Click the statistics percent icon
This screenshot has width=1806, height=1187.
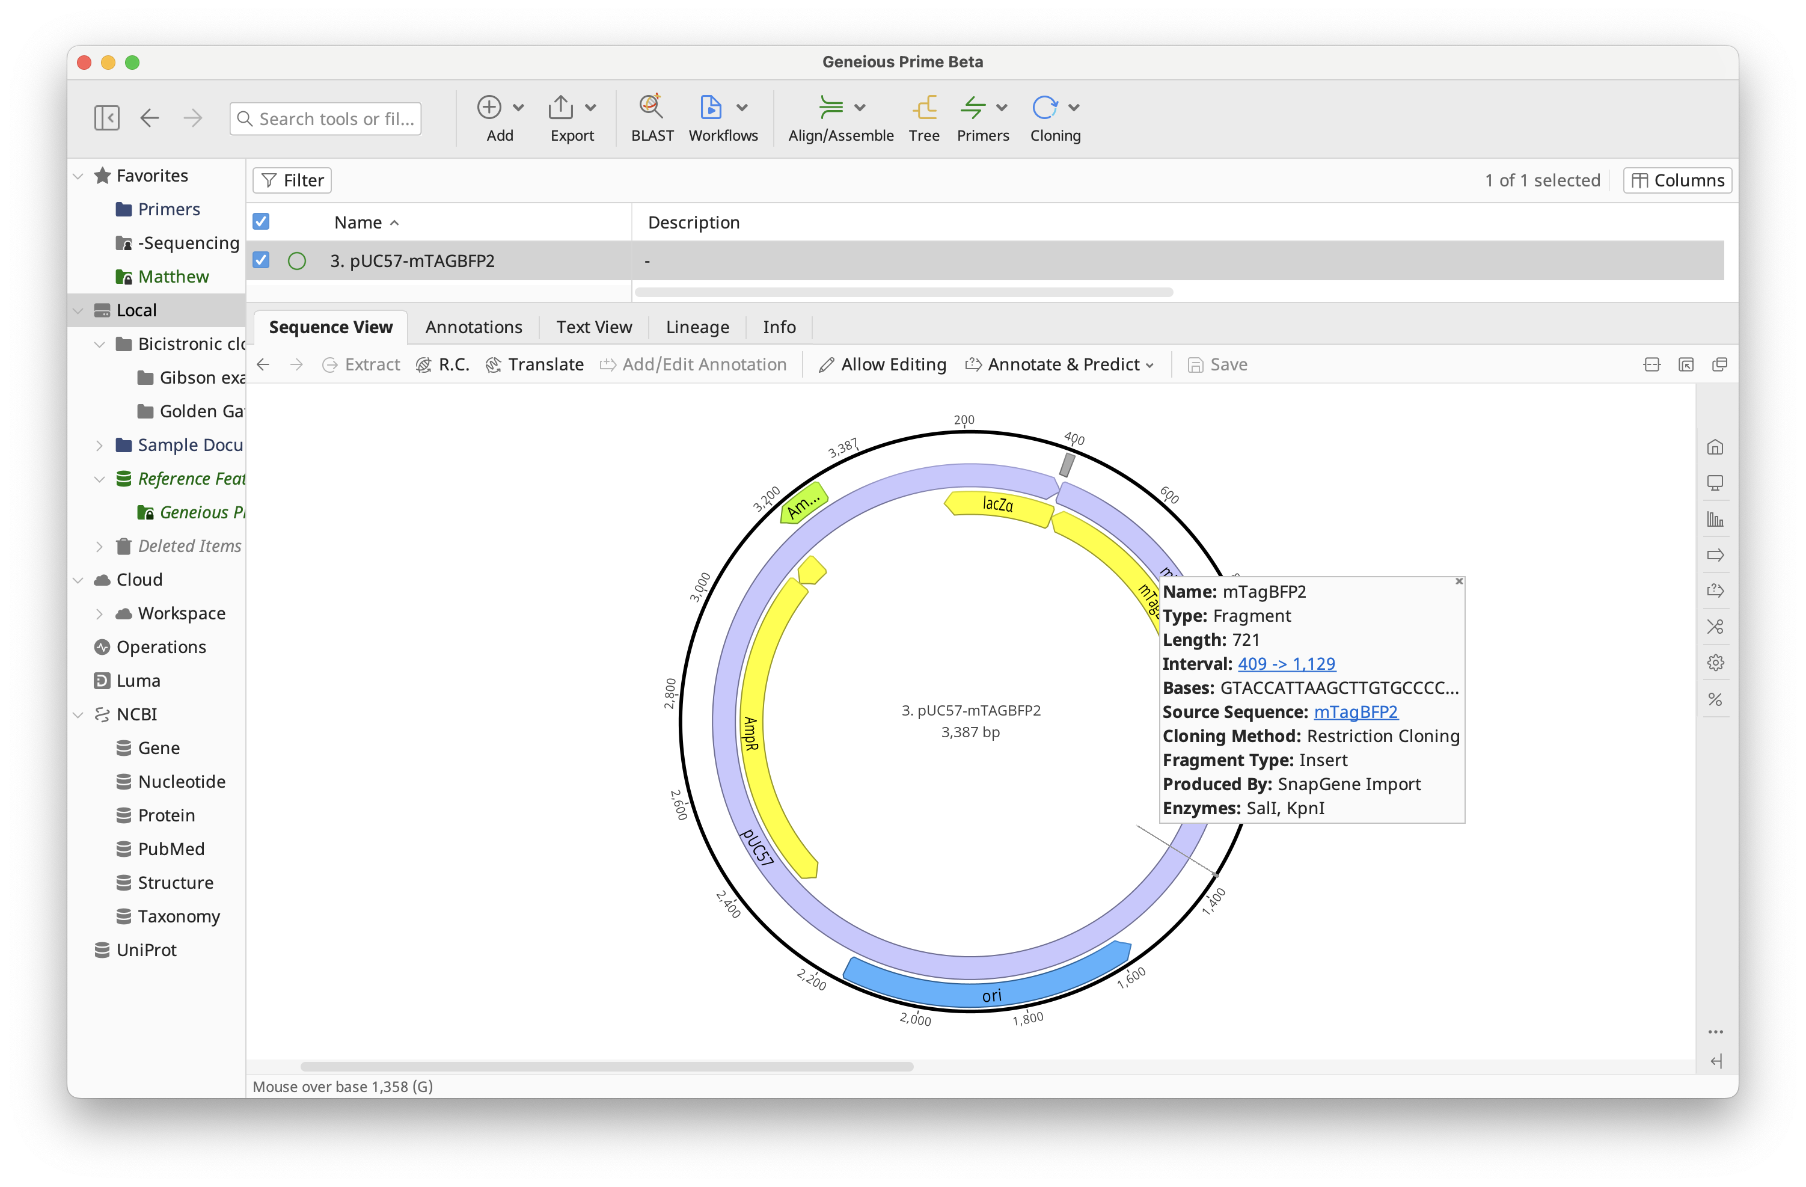tap(1715, 699)
